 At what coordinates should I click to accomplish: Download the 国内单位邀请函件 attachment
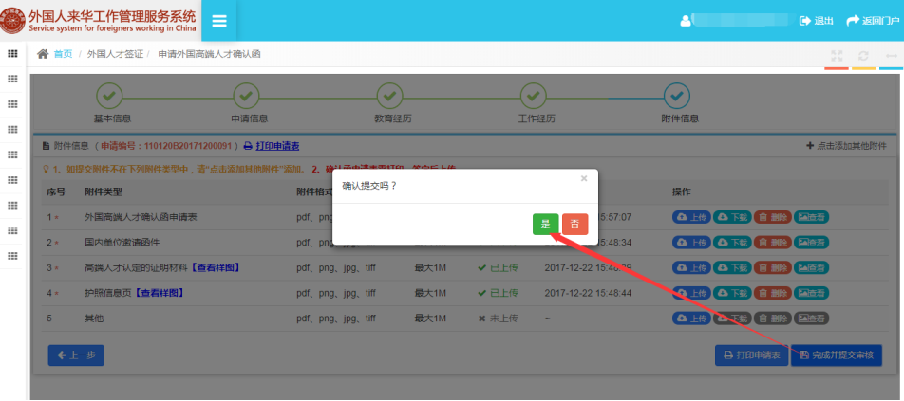[x=732, y=243]
